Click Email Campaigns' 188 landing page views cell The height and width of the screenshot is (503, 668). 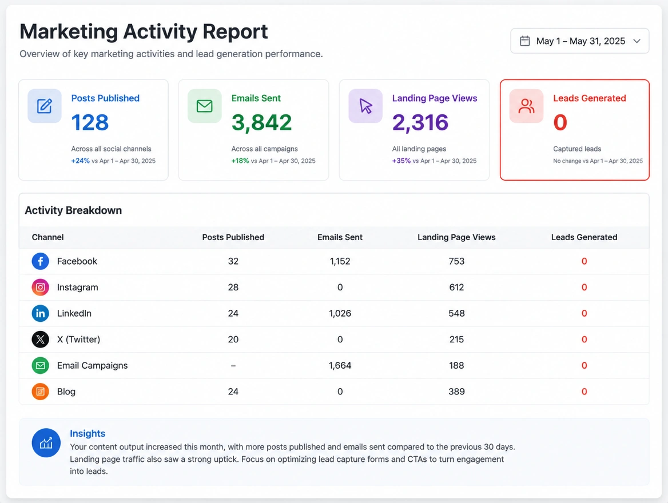coord(456,365)
